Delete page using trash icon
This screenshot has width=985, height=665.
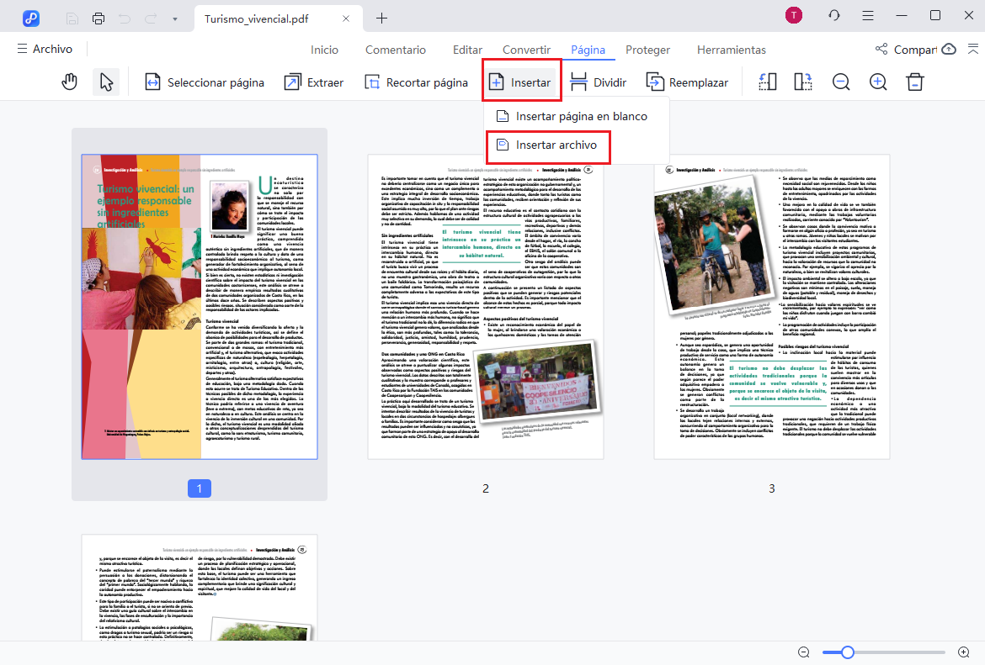pyautogui.click(x=915, y=82)
